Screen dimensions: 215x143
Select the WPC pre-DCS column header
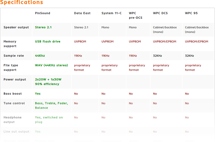(x=136, y=15)
